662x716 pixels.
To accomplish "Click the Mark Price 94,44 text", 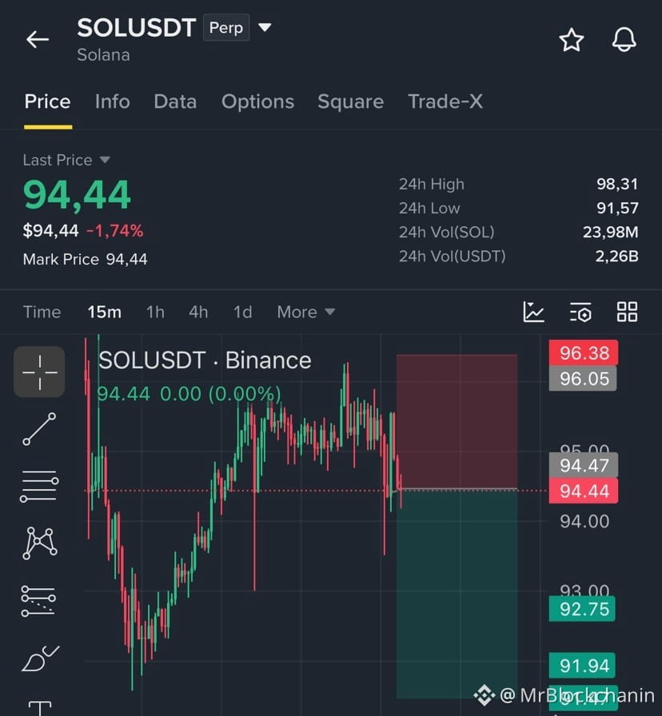I will coord(85,260).
